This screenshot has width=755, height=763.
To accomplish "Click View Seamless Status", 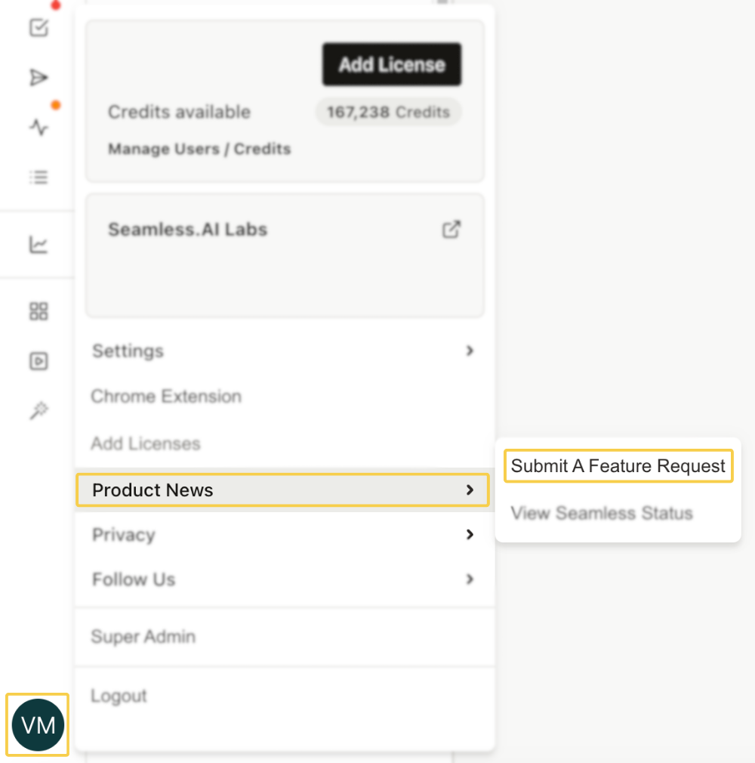I will click(x=601, y=513).
